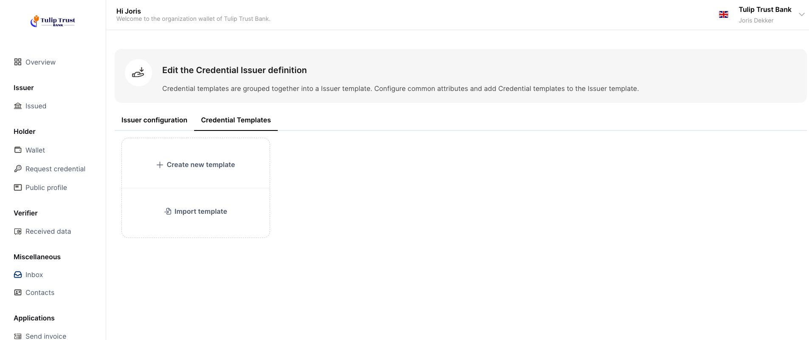Viewport: 809px width, 340px height.
Task: Click the Tulip Trust Bank logo
Action: point(53,21)
